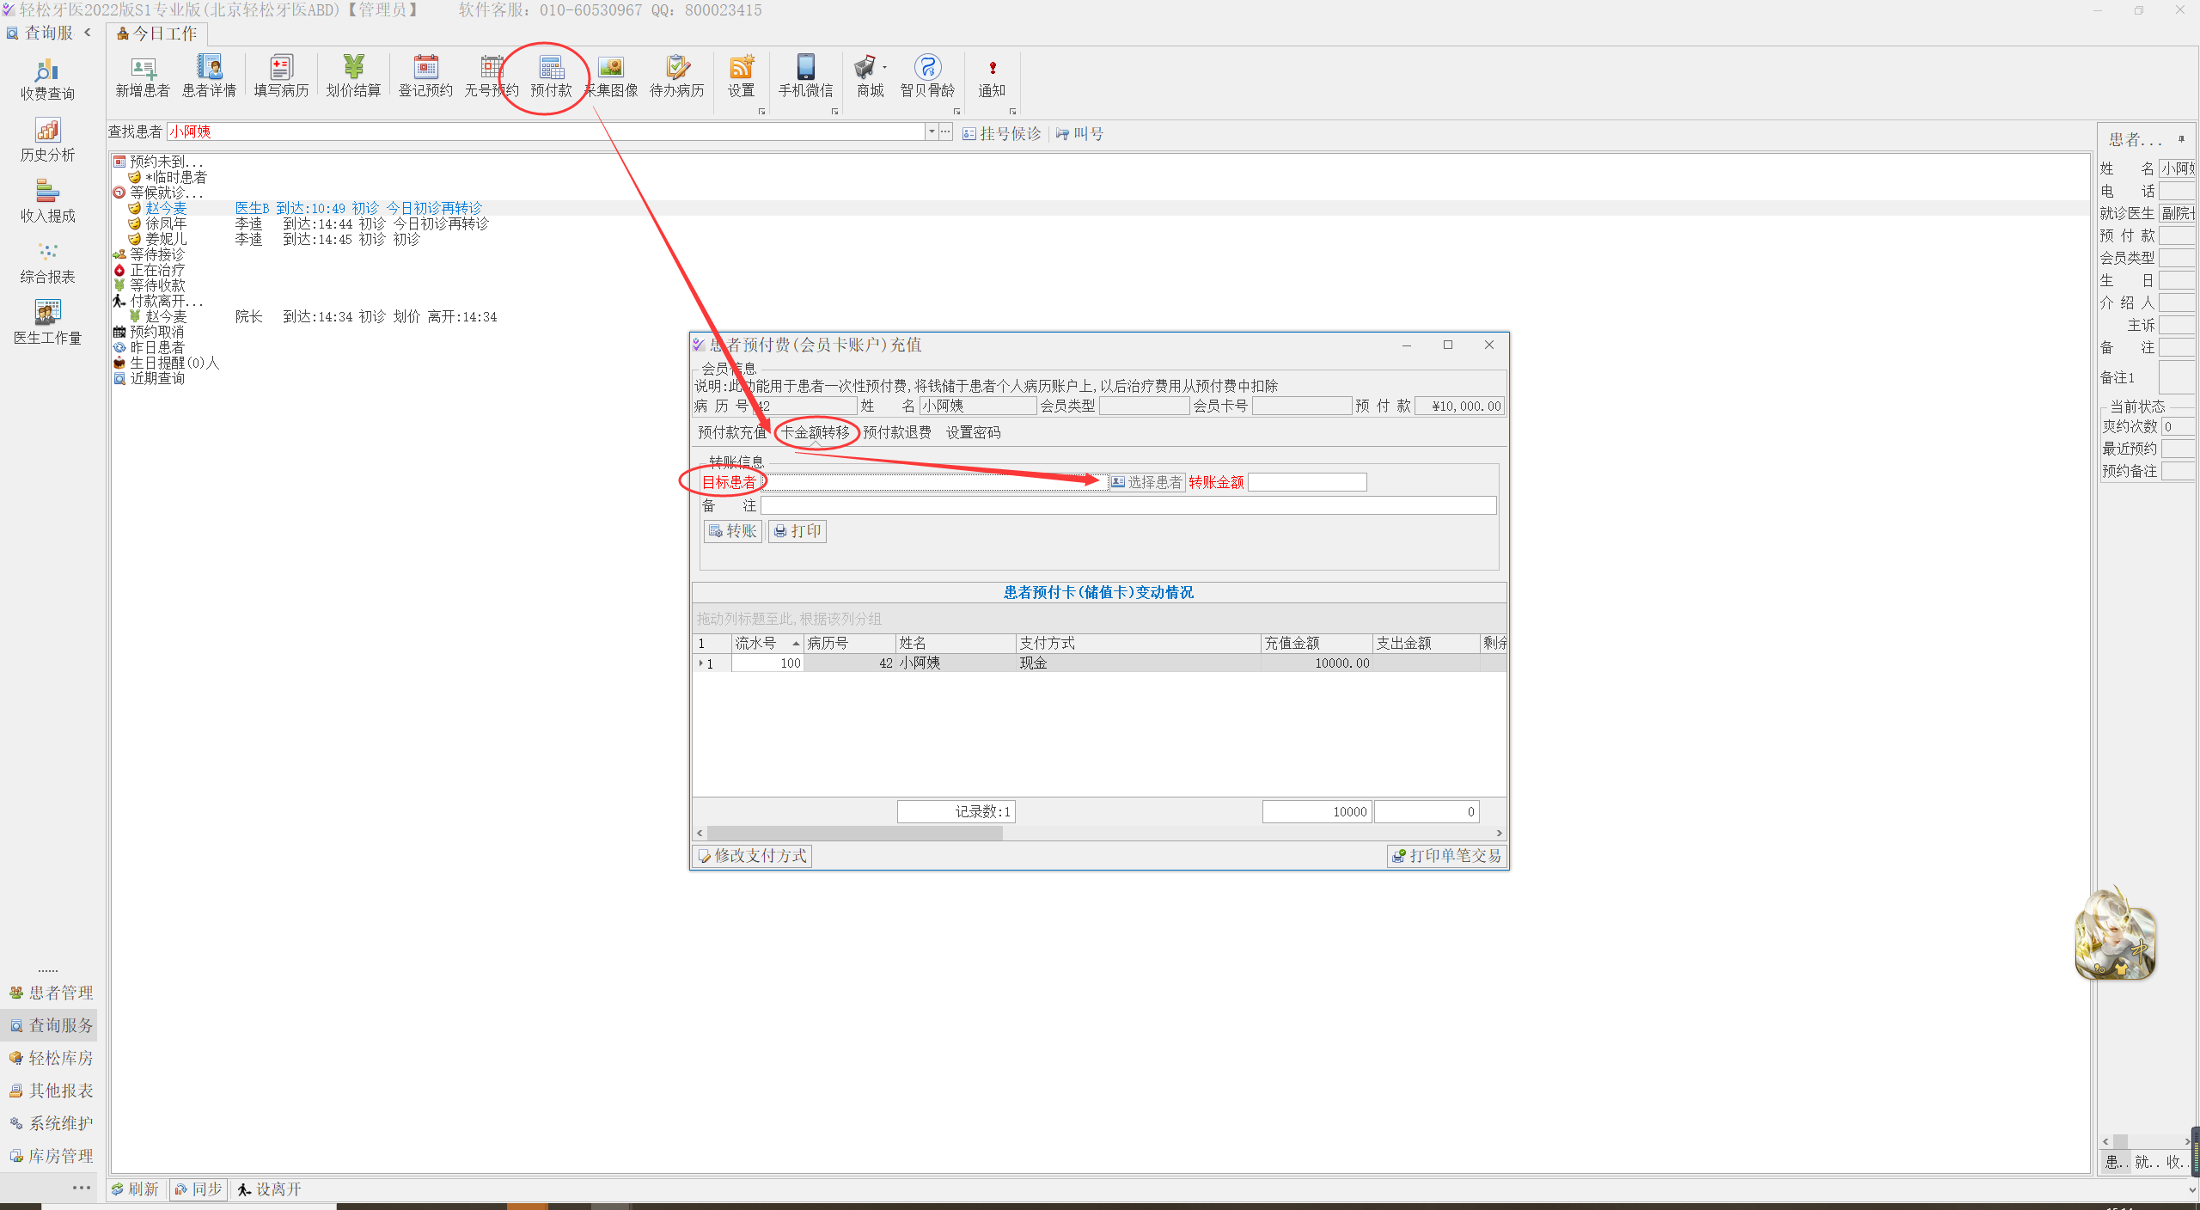Launch 智贝骨龄 tool icon
2200x1210 pixels.
click(x=927, y=76)
